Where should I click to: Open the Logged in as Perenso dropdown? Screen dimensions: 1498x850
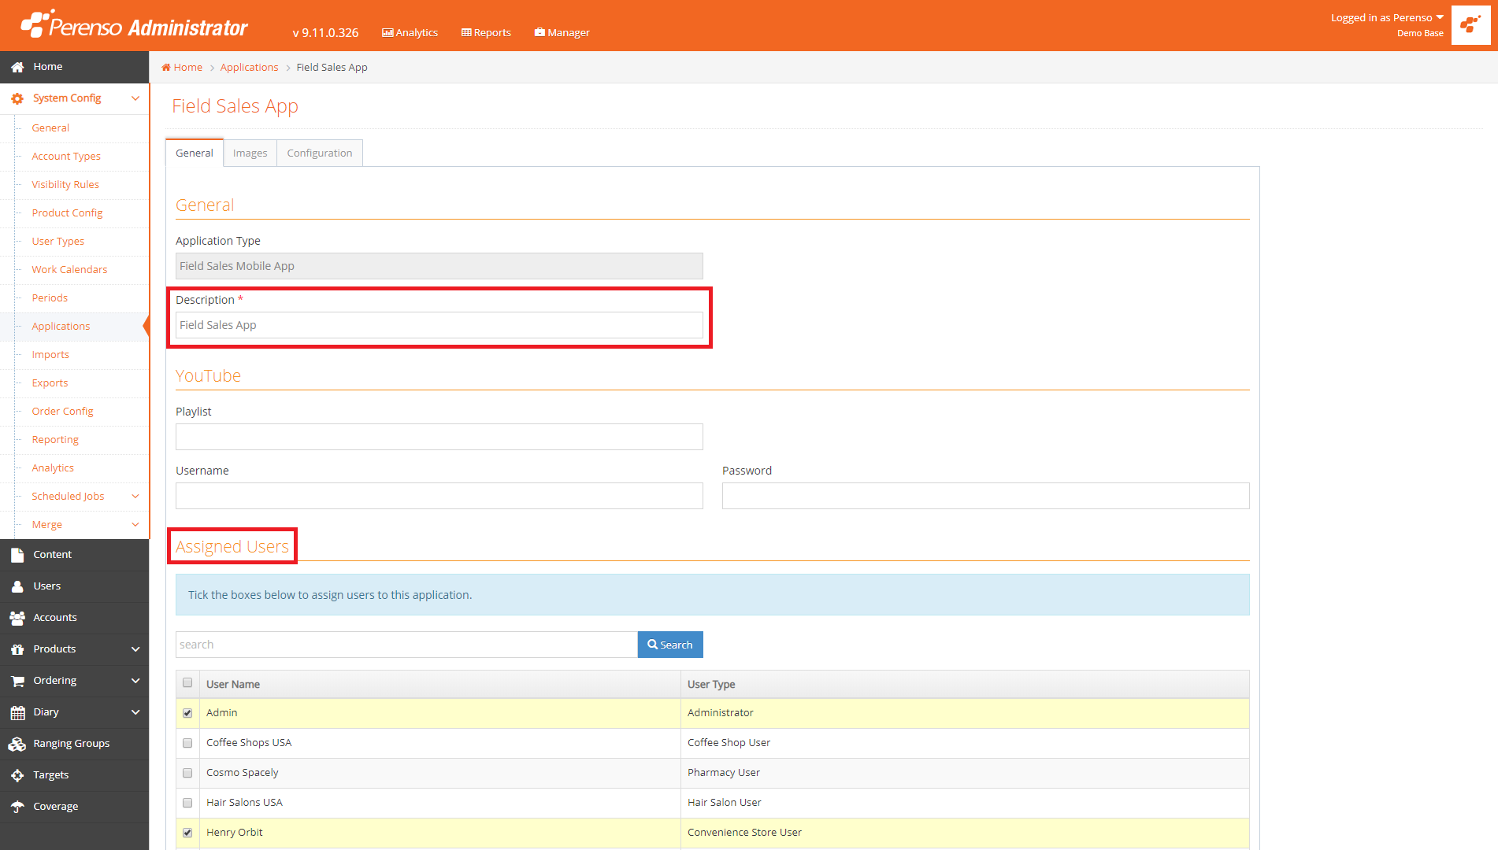click(1387, 17)
